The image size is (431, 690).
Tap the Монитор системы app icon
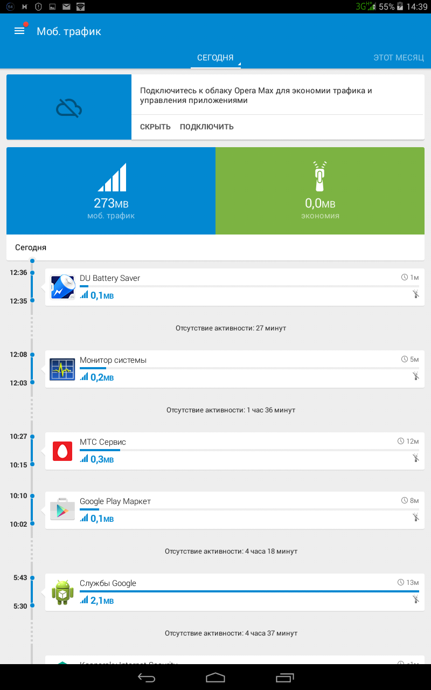click(62, 369)
